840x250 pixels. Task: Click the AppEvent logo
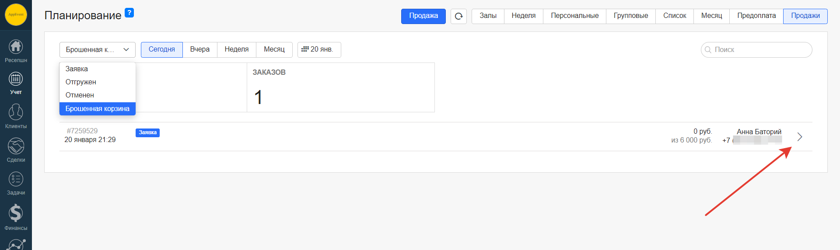(16, 14)
